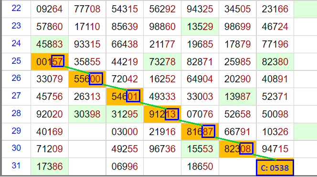
Task: Click highlighted cell 54601
Action: (x=125, y=97)
